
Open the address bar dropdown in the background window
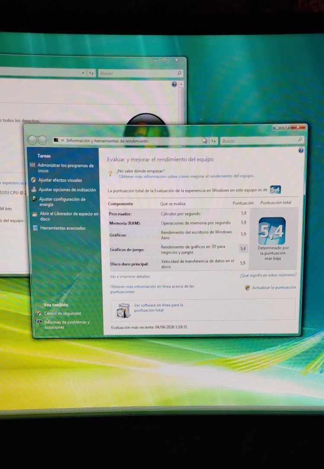83,74
